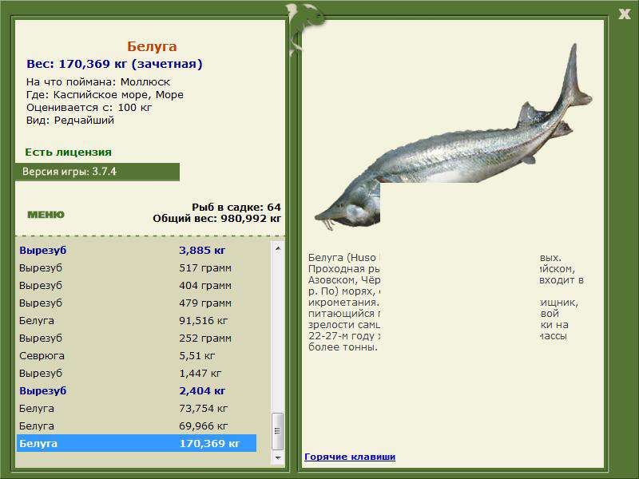The image size is (639, 479).
Task: Select the Вырезуб 479 грамм row
Action: click(x=137, y=303)
